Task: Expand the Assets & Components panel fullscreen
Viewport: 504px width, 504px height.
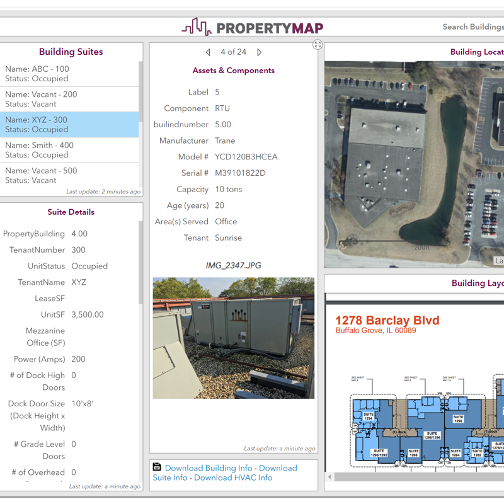Action: click(318, 45)
